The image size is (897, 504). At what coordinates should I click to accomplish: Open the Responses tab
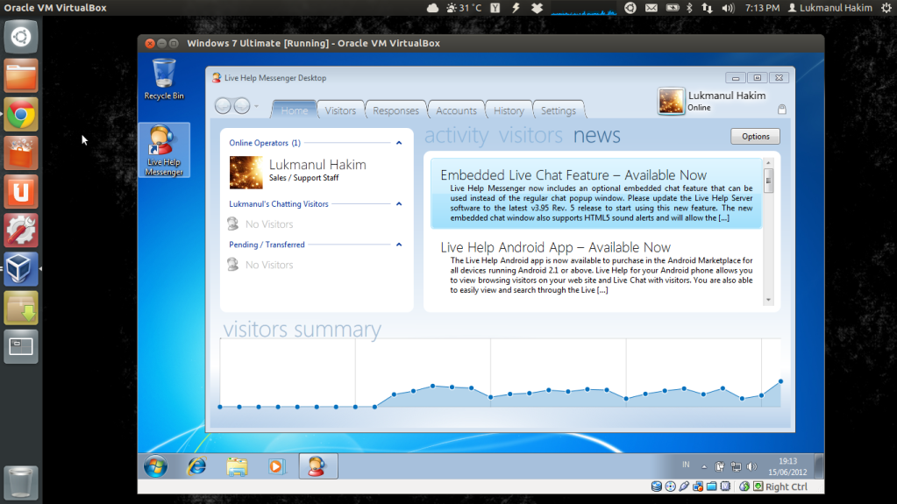tap(395, 110)
